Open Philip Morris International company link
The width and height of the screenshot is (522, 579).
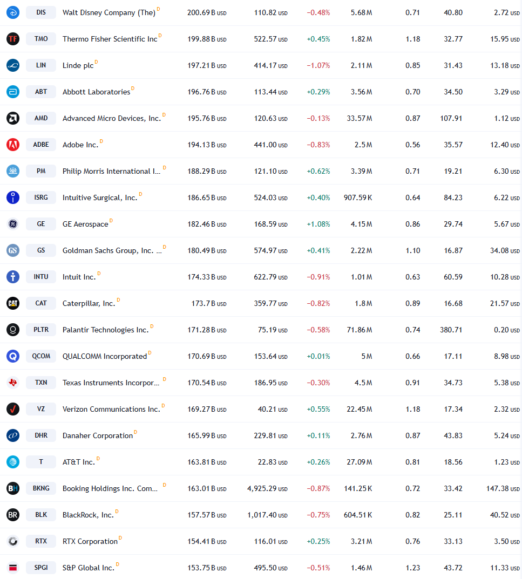[112, 172]
